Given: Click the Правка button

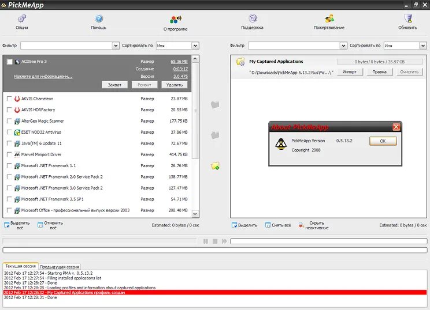Looking at the screenshot, I should point(380,72).
